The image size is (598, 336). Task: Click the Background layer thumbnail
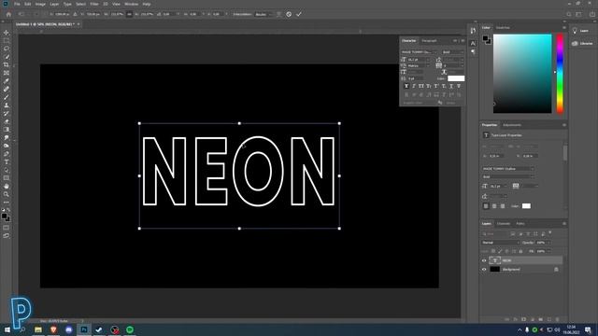tap(495, 270)
